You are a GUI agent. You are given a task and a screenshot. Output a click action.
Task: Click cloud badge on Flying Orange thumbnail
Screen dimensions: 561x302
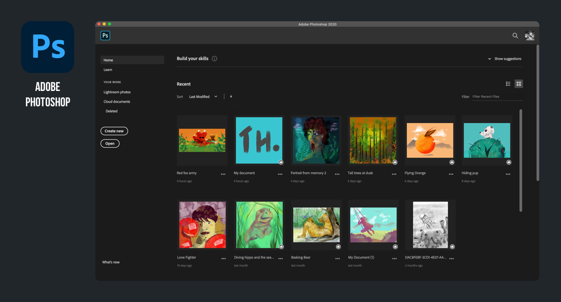[452, 162]
